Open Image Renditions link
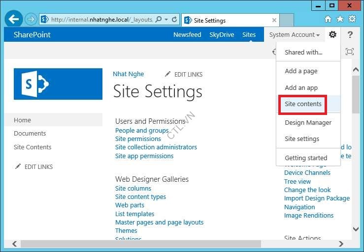This screenshot has height=252, width=364. click(x=309, y=216)
